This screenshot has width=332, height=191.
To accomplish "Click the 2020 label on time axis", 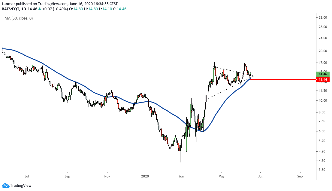I will click(145, 176).
